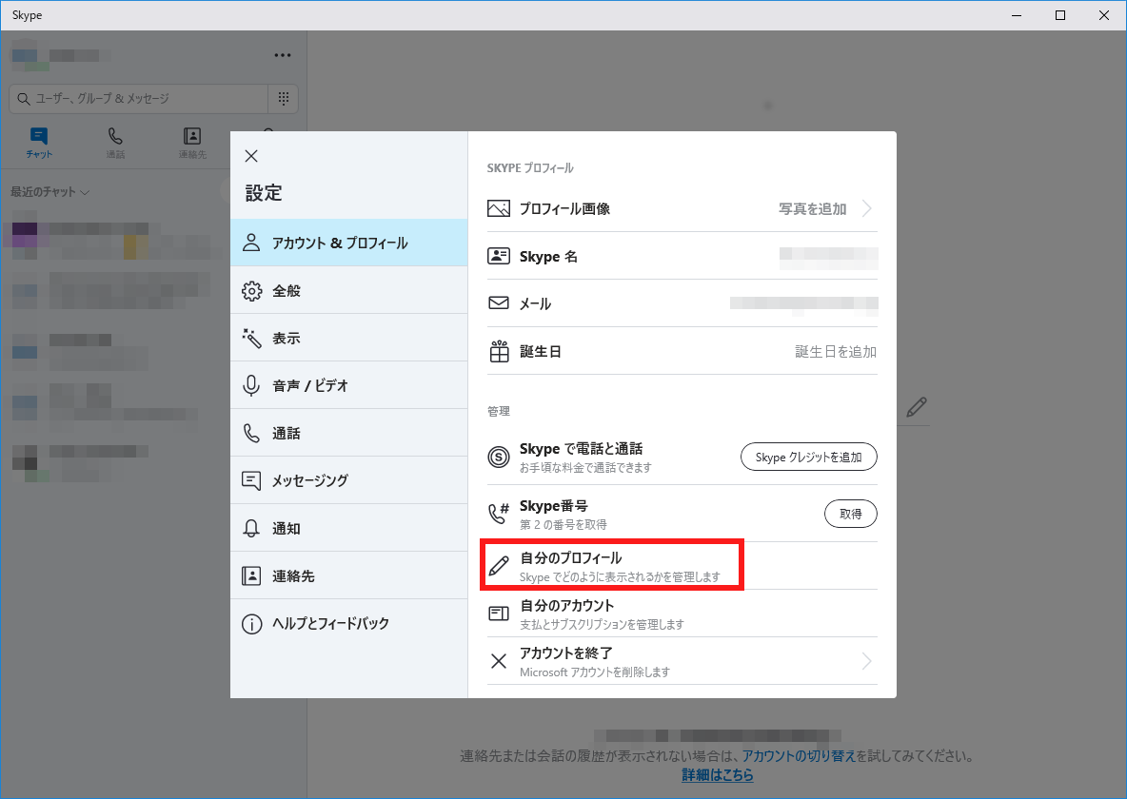Click the X icon beside アカウントを終了

[499, 661]
